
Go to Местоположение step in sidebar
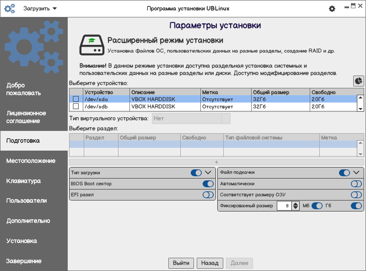[31, 161]
